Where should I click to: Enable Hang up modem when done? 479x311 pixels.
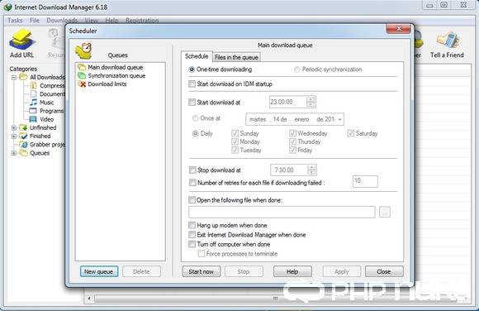[x=192, y=225]
